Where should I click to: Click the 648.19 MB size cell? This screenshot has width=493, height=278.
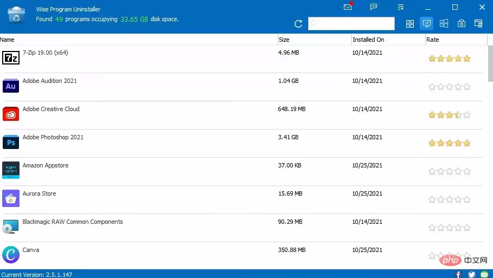point(292,109)
